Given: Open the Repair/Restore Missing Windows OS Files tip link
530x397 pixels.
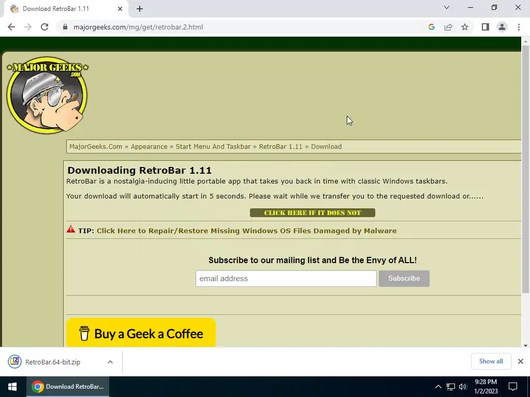Looking at the screenshot, I should coord(247,231).
